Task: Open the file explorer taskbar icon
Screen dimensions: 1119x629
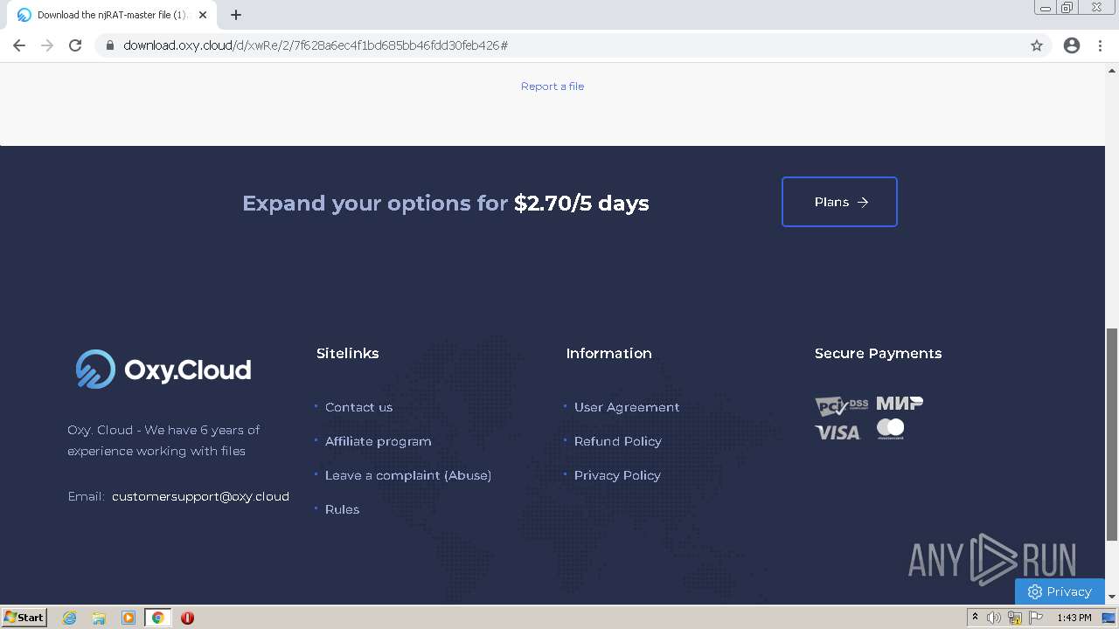Action: [99, 618]
